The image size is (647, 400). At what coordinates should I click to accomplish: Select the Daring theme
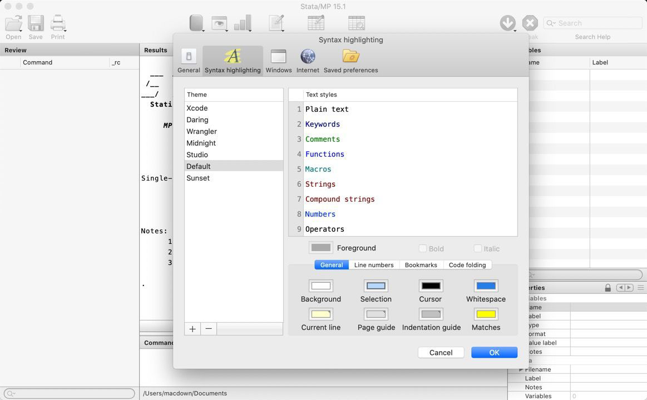(234, 119)
